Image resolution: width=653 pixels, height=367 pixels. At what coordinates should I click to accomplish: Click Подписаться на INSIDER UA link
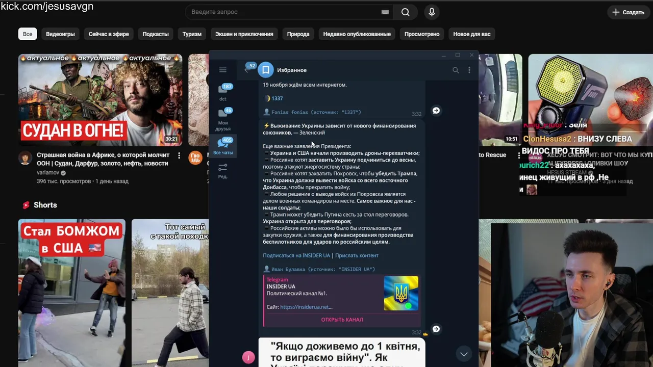[x=296, y=255]
